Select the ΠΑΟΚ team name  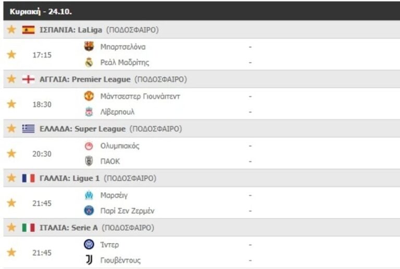pyautogui.click(x=110, y=161)
